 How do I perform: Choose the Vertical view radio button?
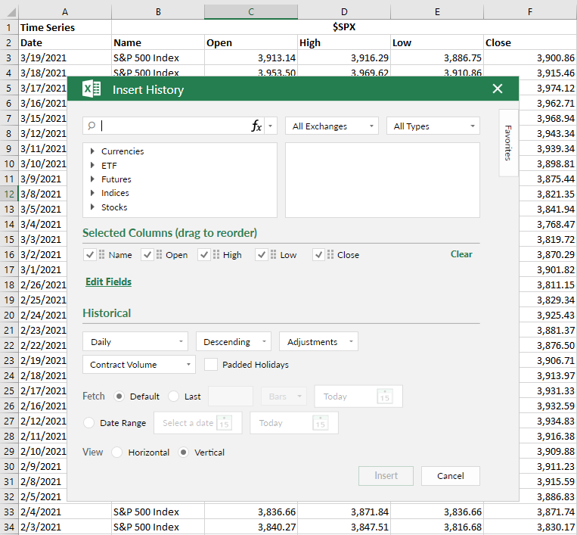pyautogui.click(x=183, y=453)
